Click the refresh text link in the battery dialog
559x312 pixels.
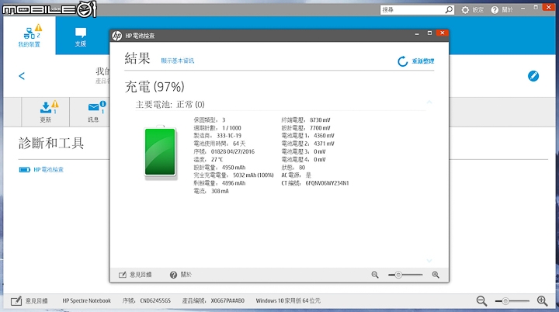[423, 61]
